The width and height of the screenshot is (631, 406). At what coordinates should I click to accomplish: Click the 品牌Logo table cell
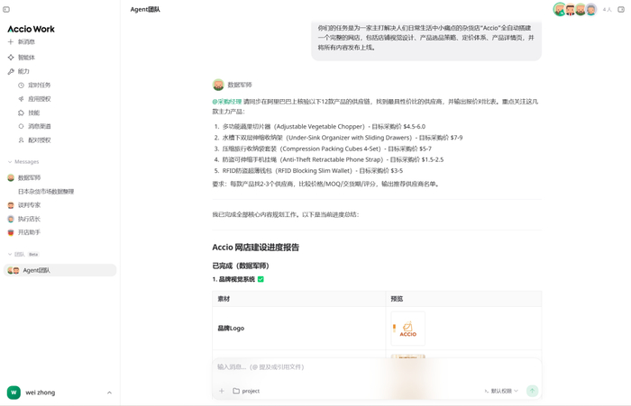[x=298, y=329]
